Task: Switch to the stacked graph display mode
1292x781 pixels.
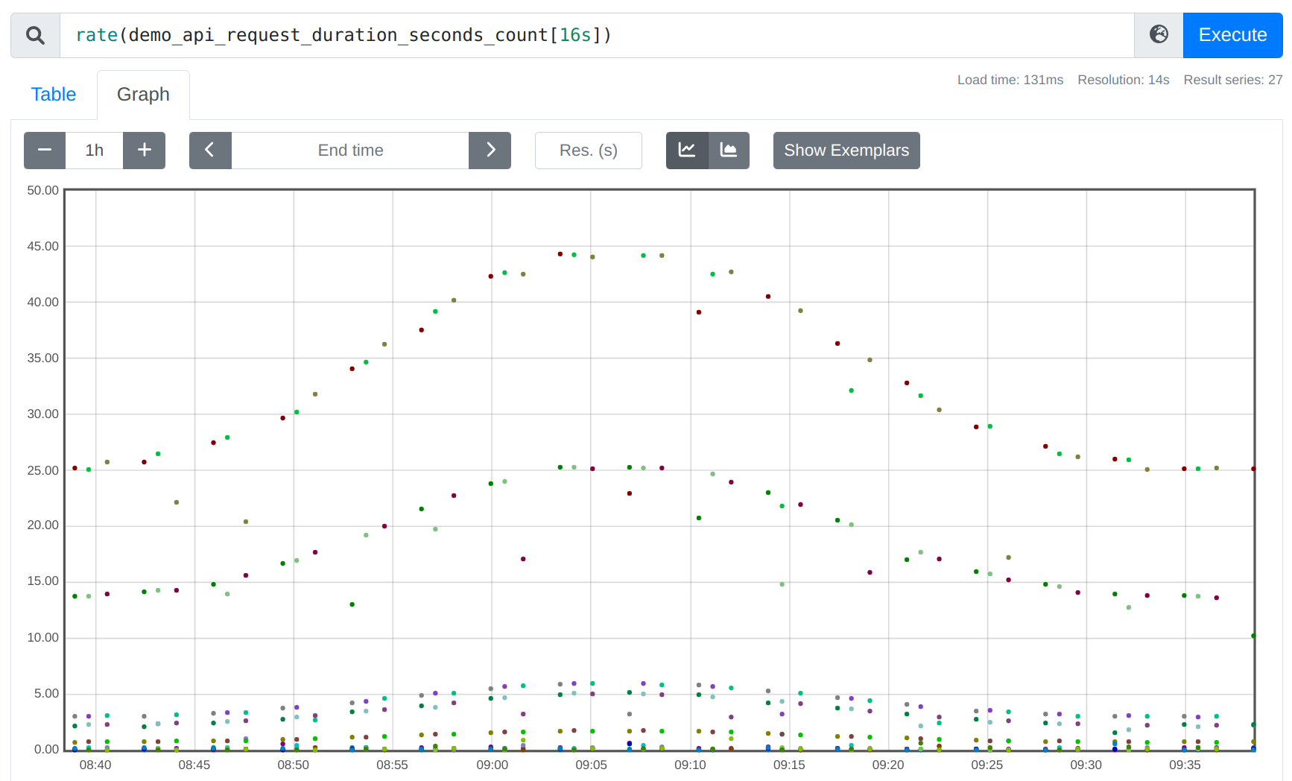Action: tap(729, 150)
